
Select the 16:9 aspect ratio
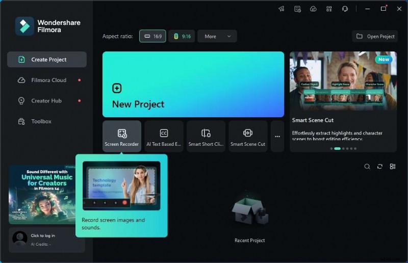pos(152,36)
